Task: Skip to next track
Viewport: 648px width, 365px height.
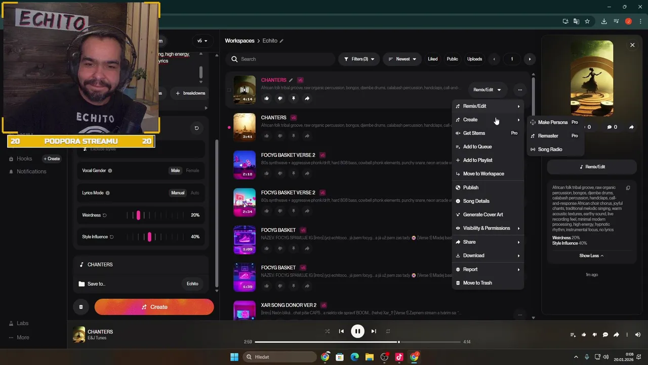Action: click(374, 332)
